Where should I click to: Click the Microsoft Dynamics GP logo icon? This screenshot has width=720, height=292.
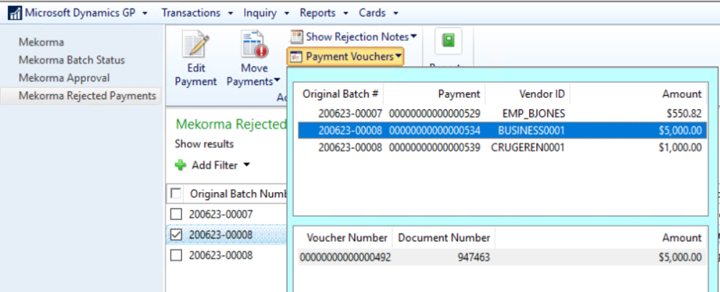pyautogui.click(x=14, y=13)
